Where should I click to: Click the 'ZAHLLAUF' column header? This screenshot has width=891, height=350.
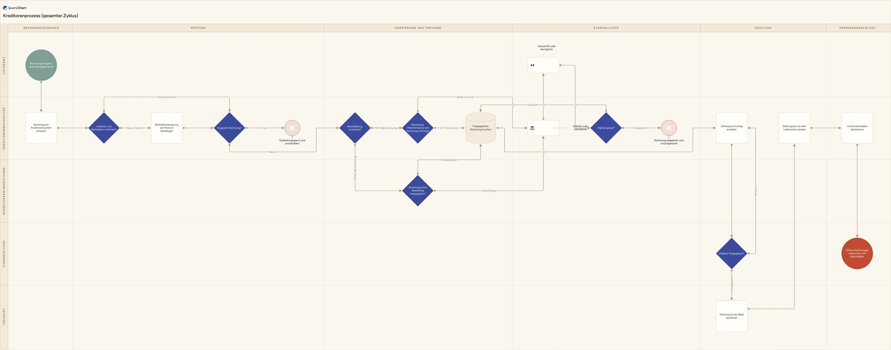[763, 28]
